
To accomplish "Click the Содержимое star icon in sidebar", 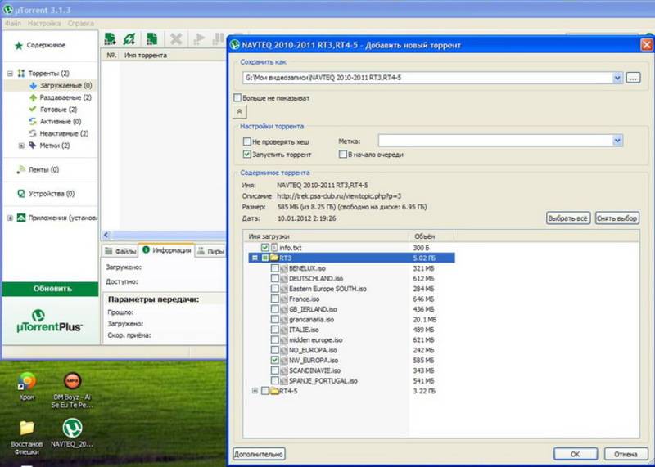I will [x=16, y=45].
